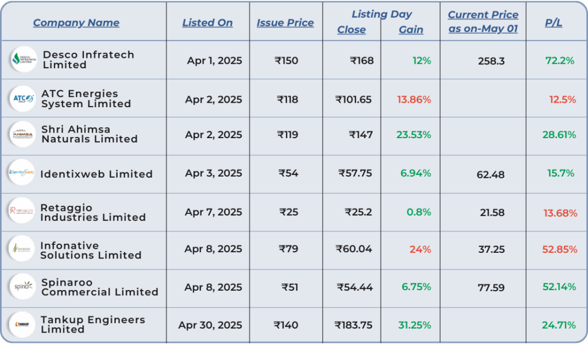Click the Gain column header
Image resolution: width=588 pixels, height=344 pixels.
click(411, 30)
